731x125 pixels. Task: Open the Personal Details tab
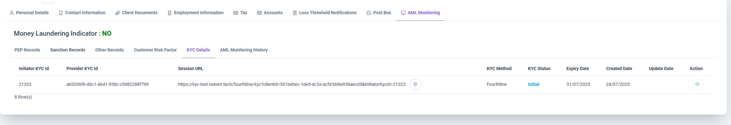pos(29,13)
